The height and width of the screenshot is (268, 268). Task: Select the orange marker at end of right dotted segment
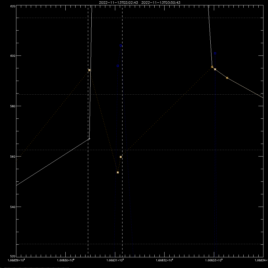[212, 67]
